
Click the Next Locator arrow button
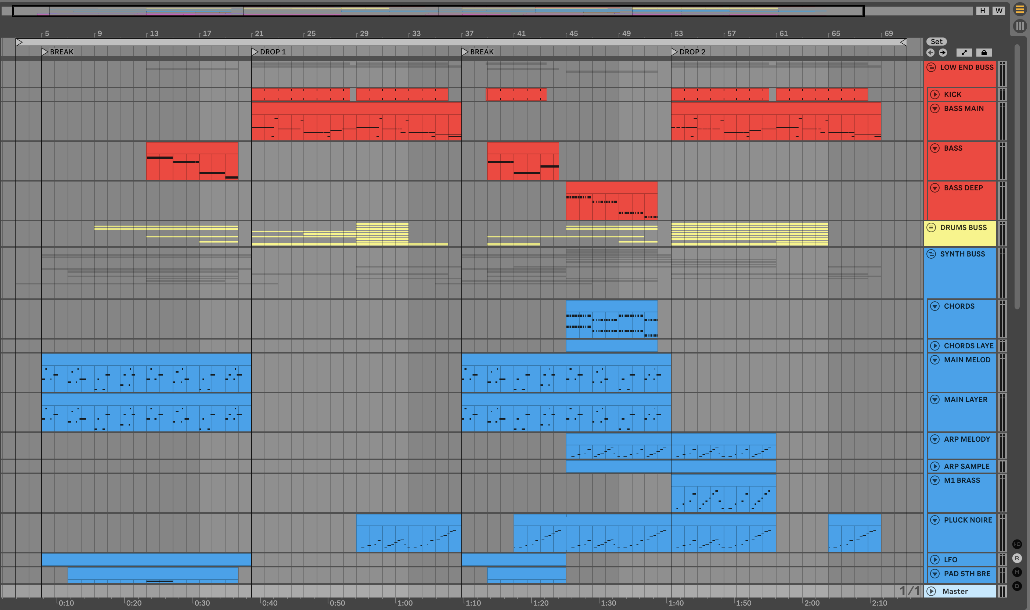[x=943, y=53]
